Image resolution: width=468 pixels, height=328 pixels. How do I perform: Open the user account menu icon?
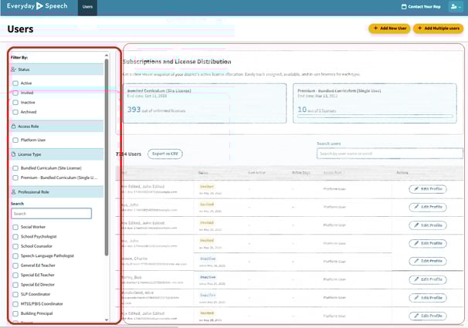click(455, 6)
